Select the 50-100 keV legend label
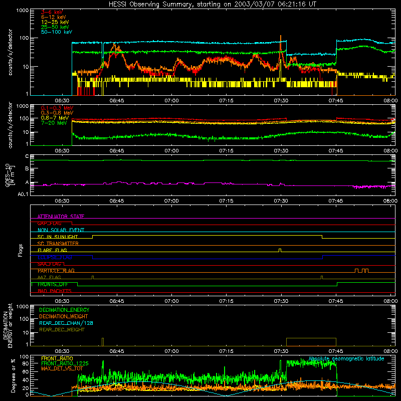401x401 pixels. 57,32
